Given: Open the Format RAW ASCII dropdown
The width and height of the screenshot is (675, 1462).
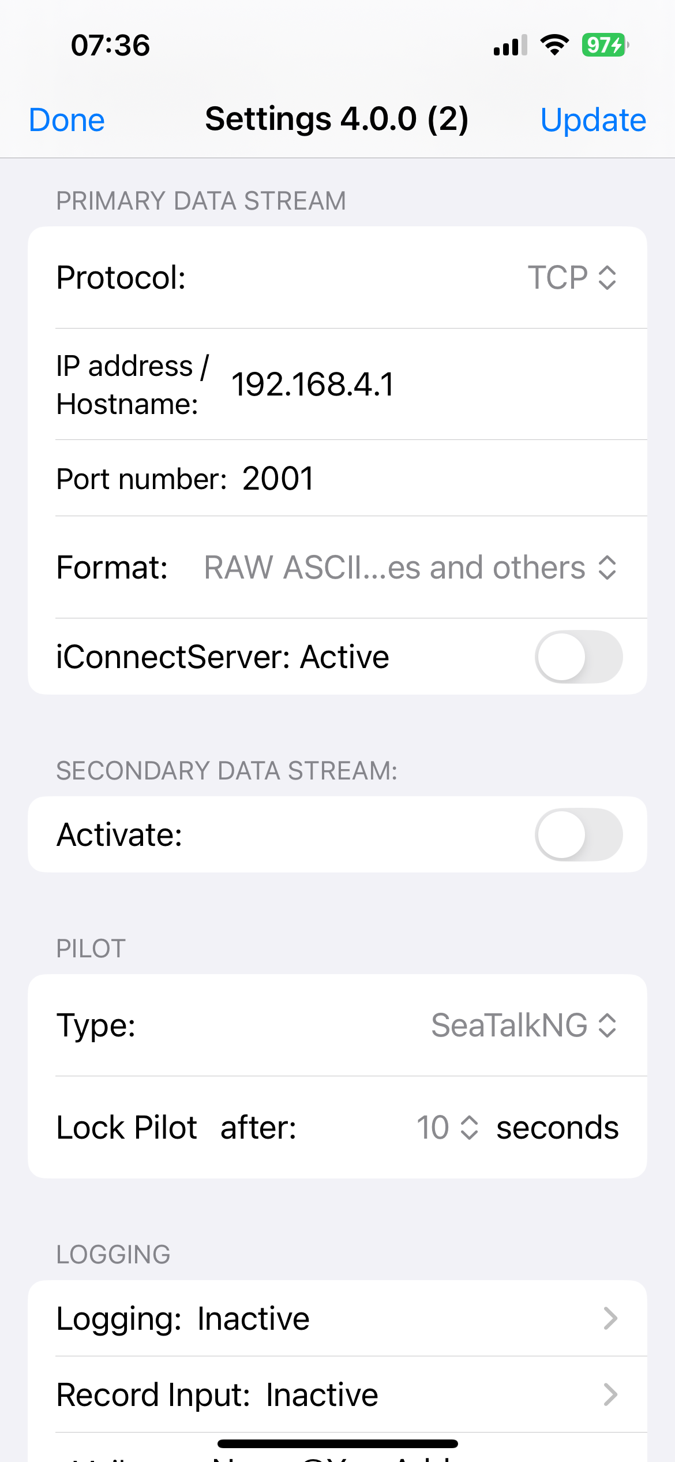Looking at the screenshot, I should tap(410, 568).
